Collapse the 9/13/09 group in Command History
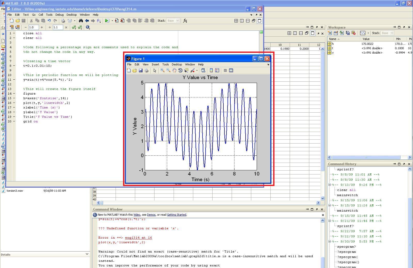 [x=330, y=185]
